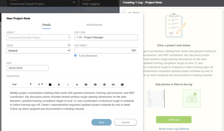Insert ordered list in description
The image size is (224, 131).
click(104, 85)
